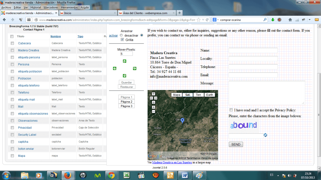Image resolution: width=321 pixels, height=180 pixels.
Task: Move element right with green right arrow
Action: pos(135,68)
